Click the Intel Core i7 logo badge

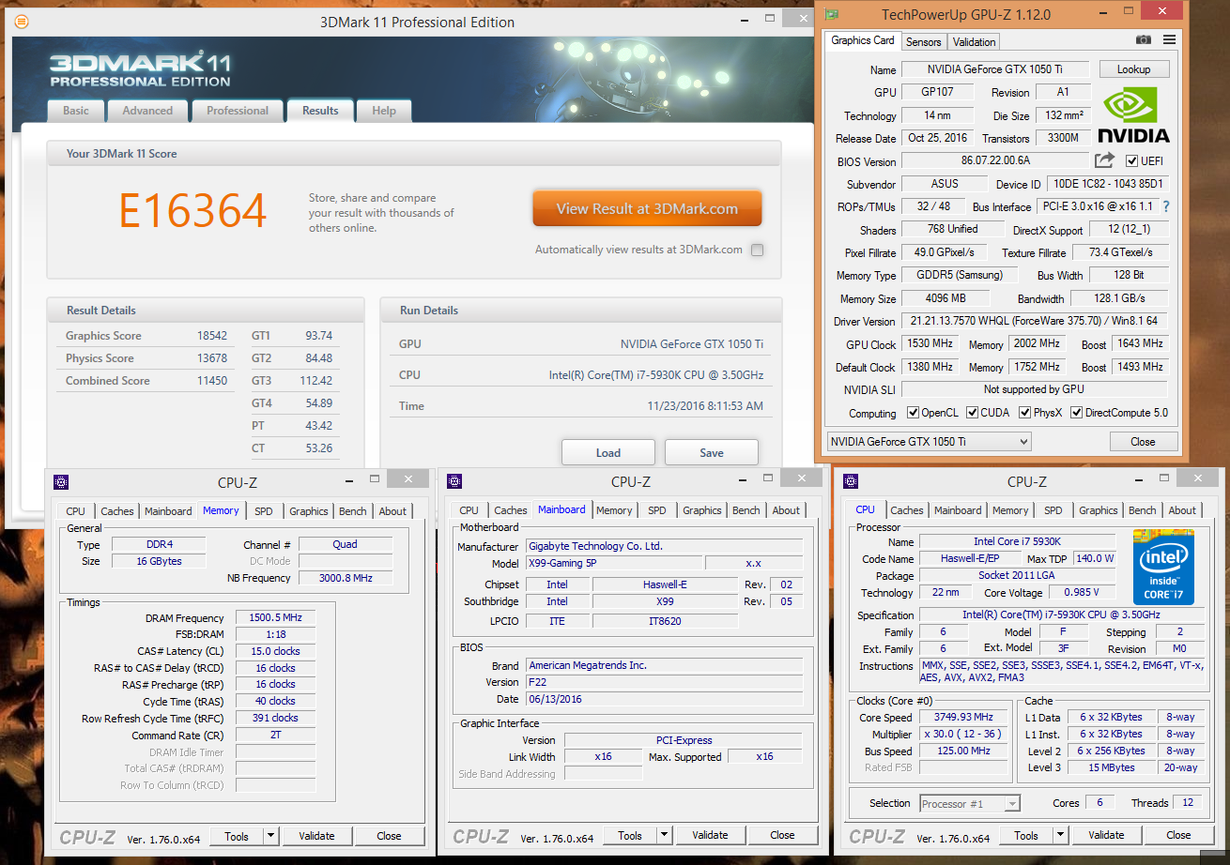pyautogui.click(x=1163, y=568)
